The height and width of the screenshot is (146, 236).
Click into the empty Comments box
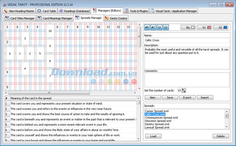pos(187,80)
